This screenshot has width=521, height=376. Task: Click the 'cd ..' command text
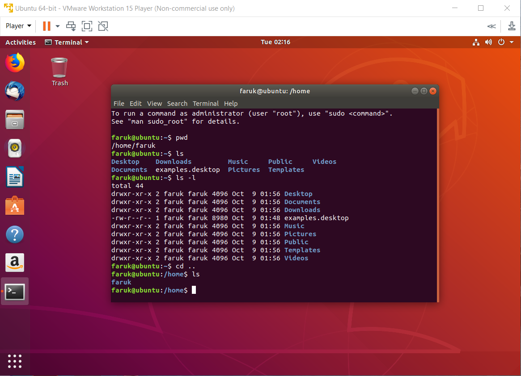[x=186, y=266]
